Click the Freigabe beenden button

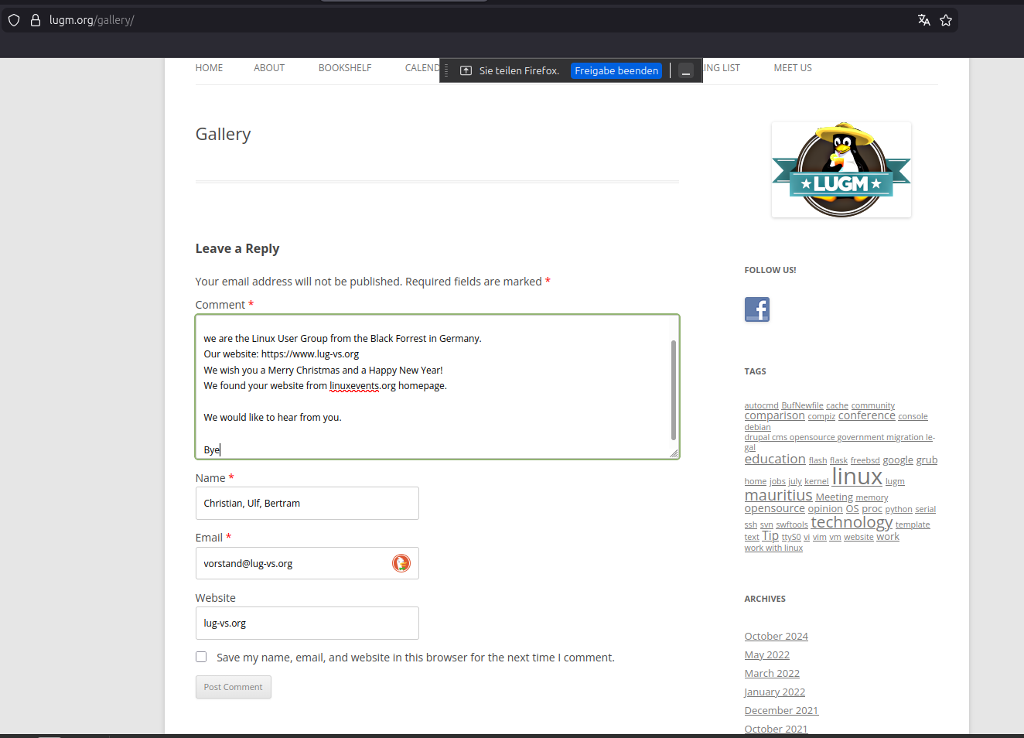point(616,70)
